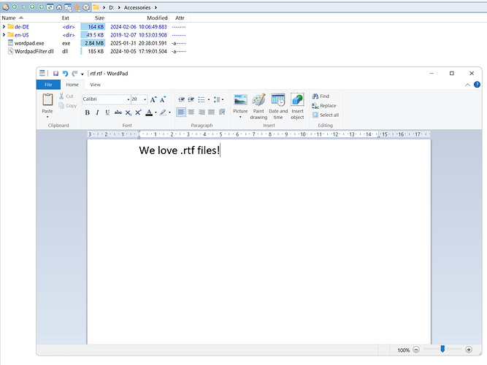Open the Paragraph settings dialog icon
Image resolution: width=487 pixels, height=365 pixels.
(222, 112)
